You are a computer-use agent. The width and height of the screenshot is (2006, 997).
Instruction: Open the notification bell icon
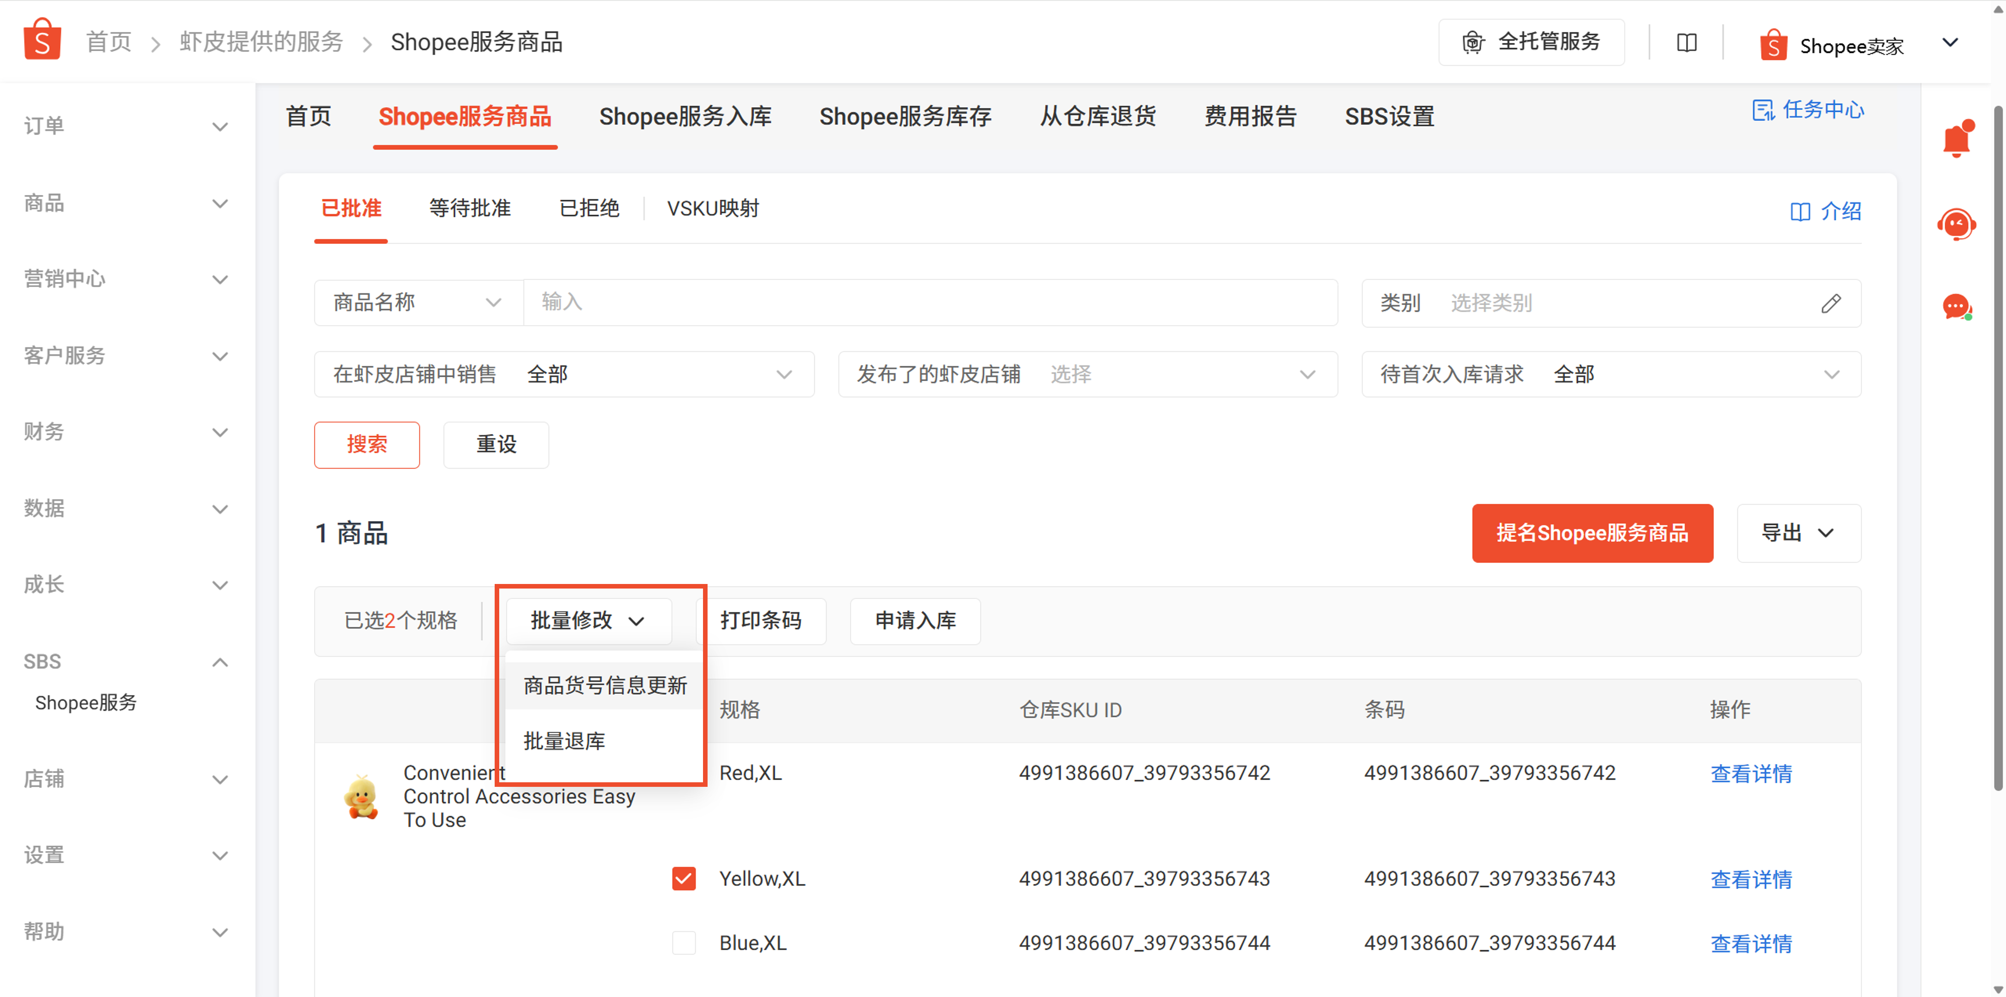(x=1957, y=139)
